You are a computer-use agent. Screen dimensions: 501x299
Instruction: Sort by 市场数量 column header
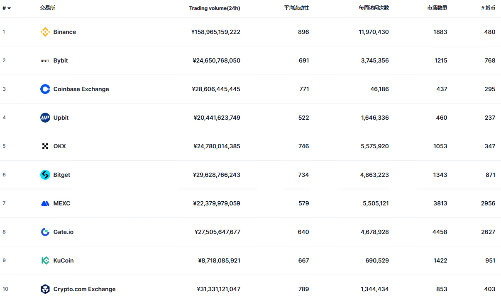(x=437, y=8)
